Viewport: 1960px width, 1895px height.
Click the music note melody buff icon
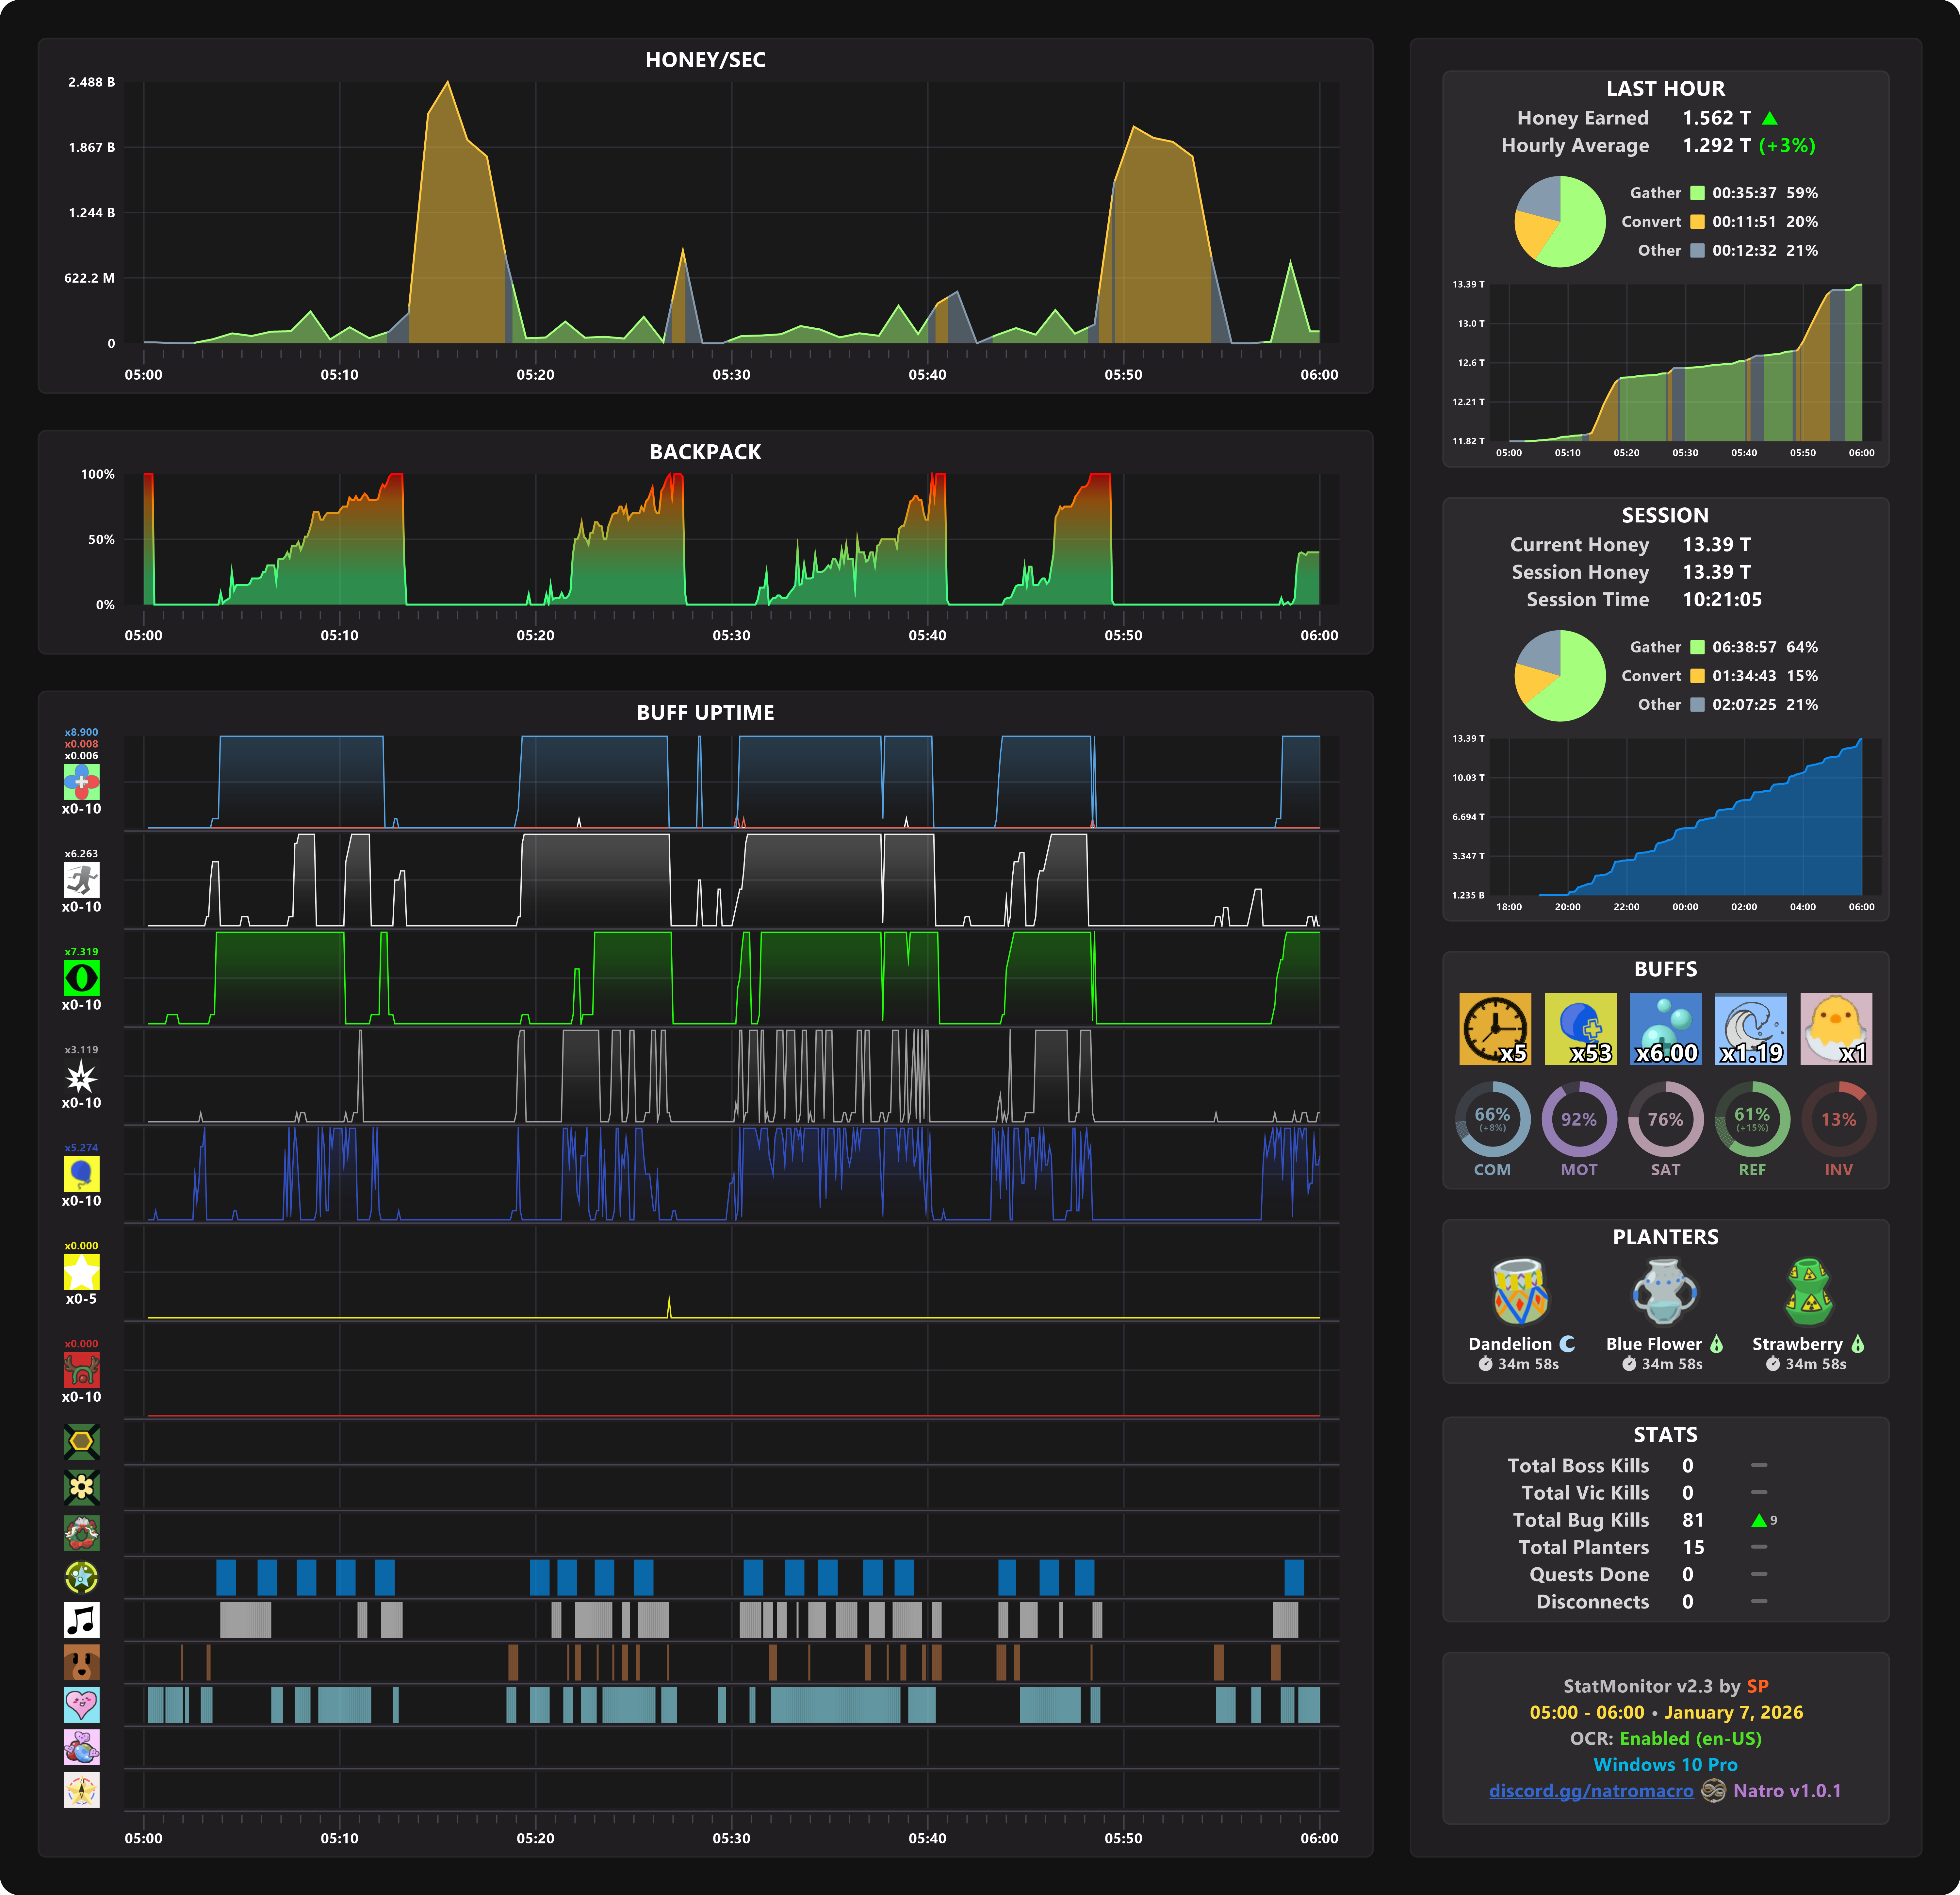[81, 1619]
